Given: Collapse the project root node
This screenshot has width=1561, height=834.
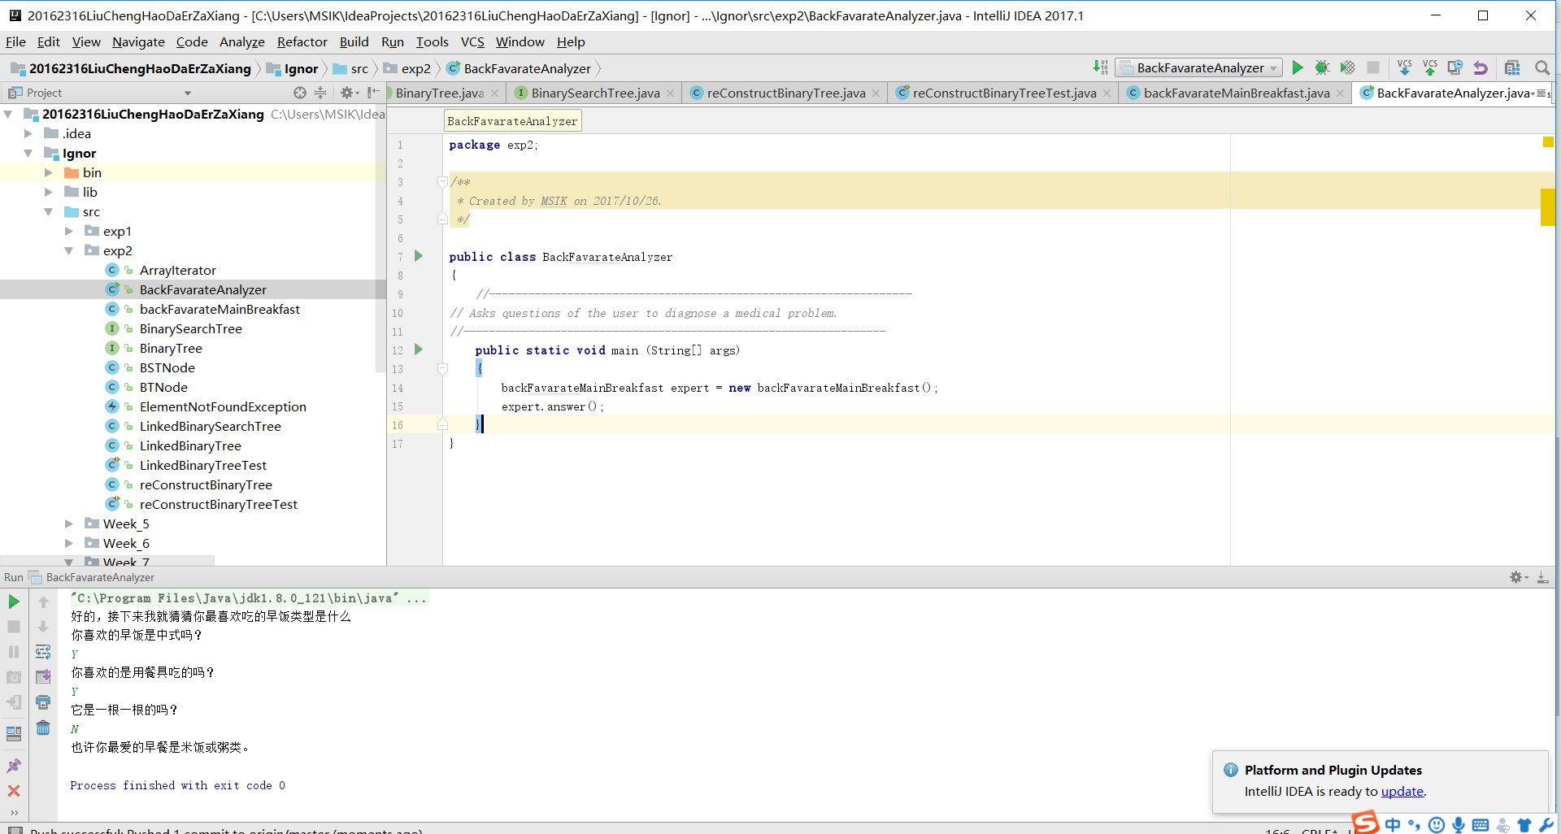Looking at the screenshot, I should pos(8,114).
